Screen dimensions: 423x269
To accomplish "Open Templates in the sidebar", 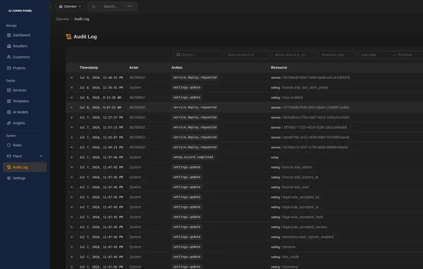I will click(25, 101).
